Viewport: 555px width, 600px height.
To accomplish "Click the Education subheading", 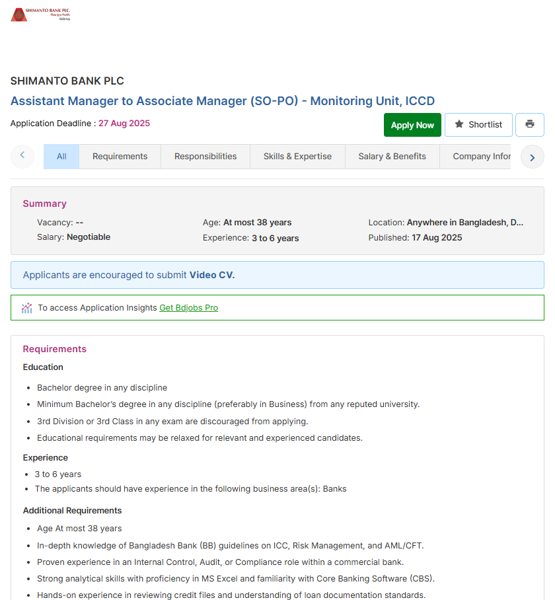I will [43, 367].
